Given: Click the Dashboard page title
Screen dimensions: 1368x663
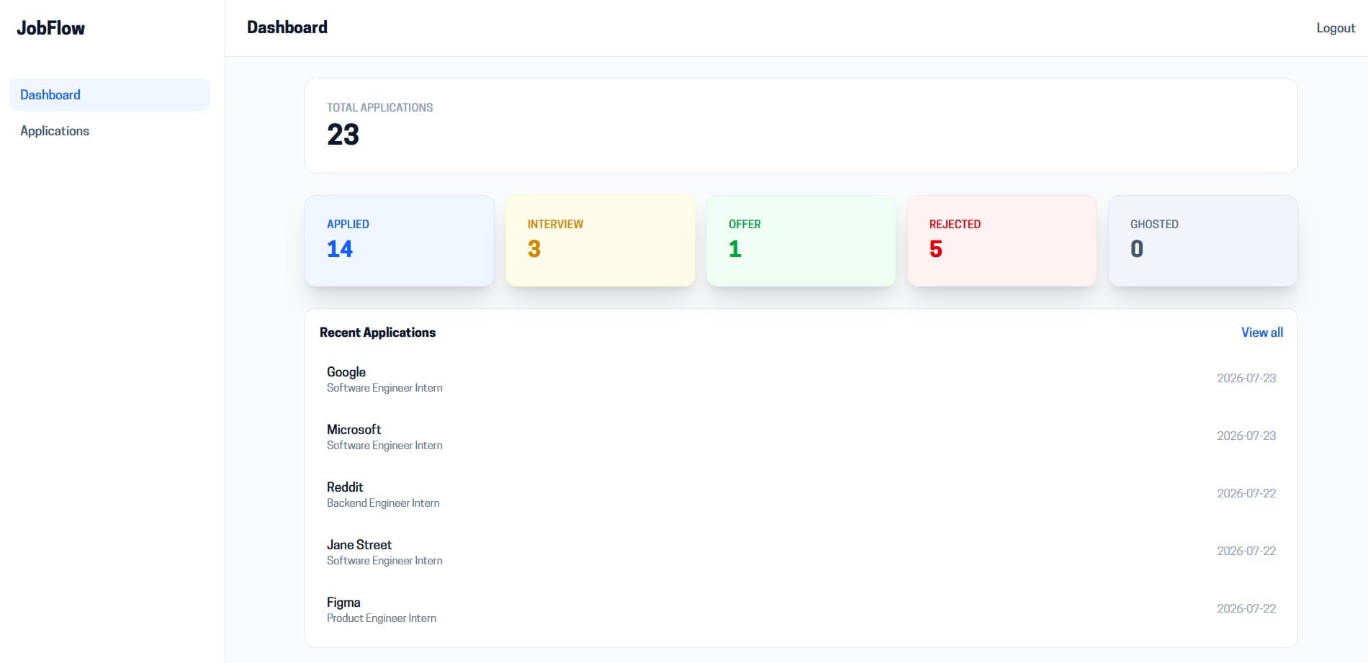Looking at the screenshot, I should click(287, 27).
